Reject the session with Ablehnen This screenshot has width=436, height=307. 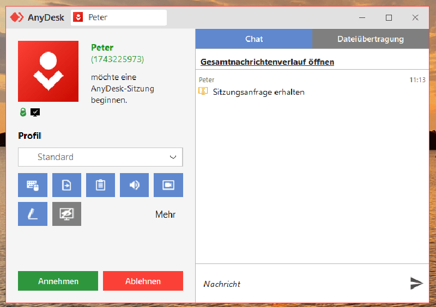pos(143,281)
